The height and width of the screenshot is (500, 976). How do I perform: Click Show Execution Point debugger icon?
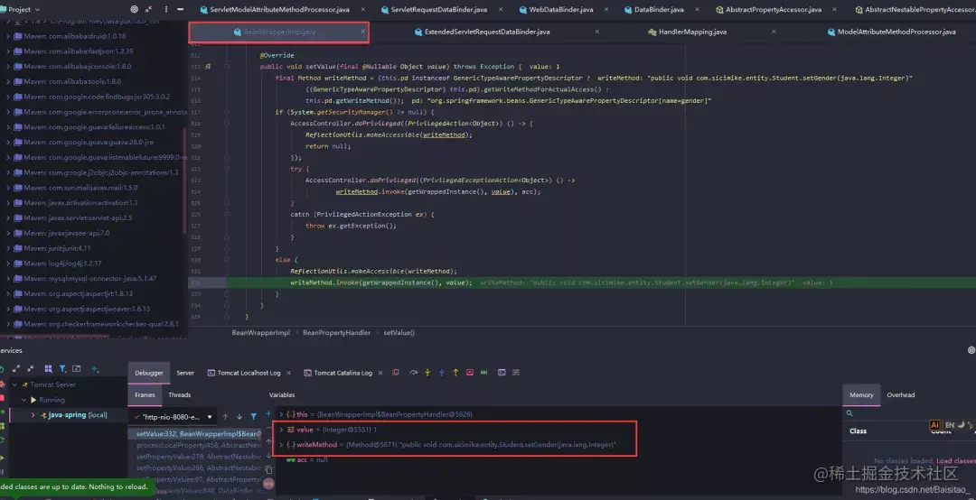pos(395,373)
